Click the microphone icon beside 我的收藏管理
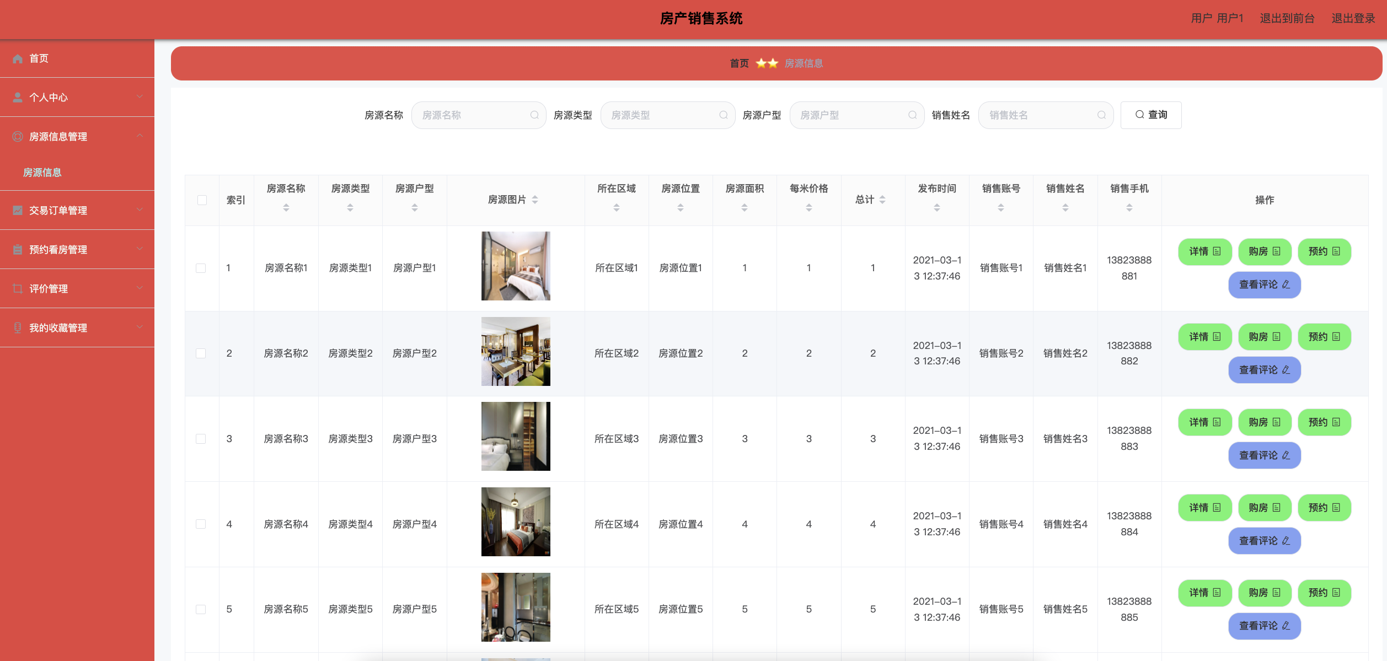The image size is (1387, 661). [18, 328]
